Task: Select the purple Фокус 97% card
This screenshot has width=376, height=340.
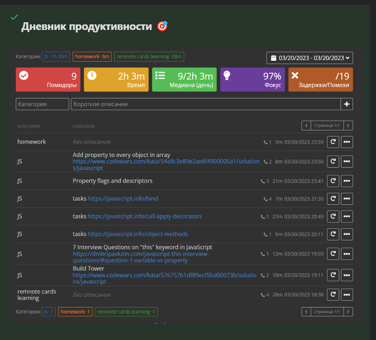Action: pyautogui.click(x=253, y=80)
